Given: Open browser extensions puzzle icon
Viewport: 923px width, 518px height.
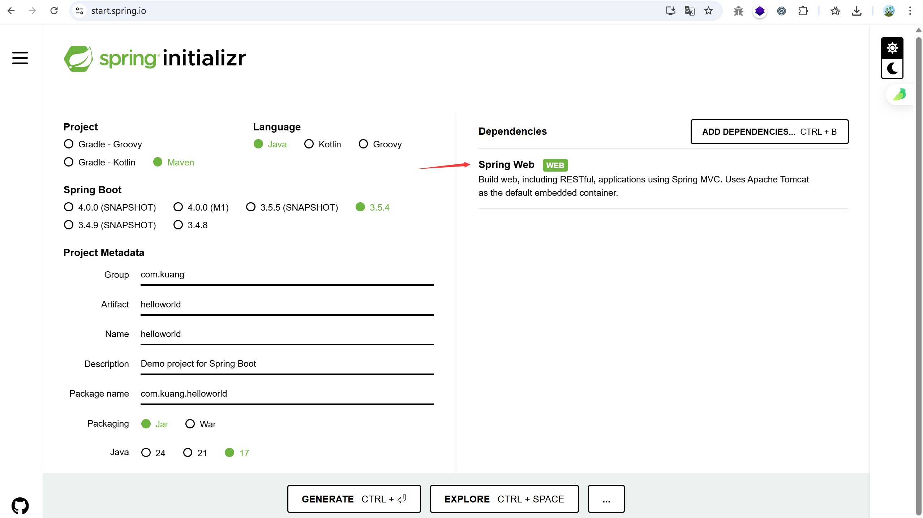Looking at the screenshot, I should pos(803,11).
